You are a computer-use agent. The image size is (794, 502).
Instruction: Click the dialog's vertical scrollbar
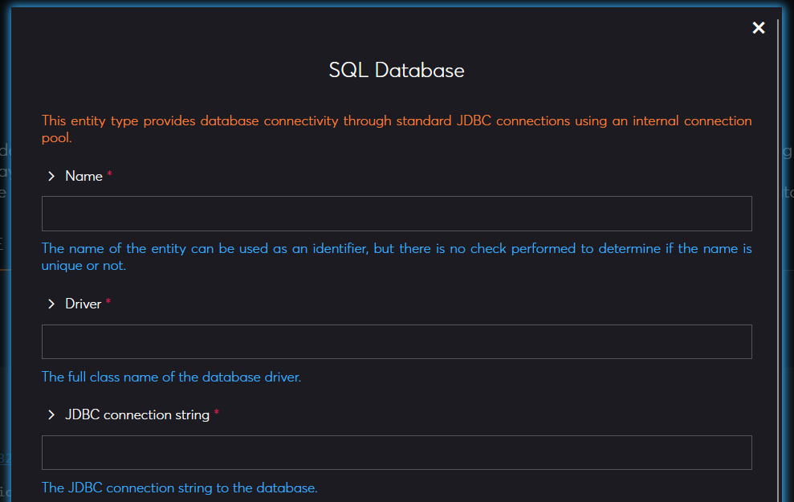pyautogui.click(x=779, y=241)
